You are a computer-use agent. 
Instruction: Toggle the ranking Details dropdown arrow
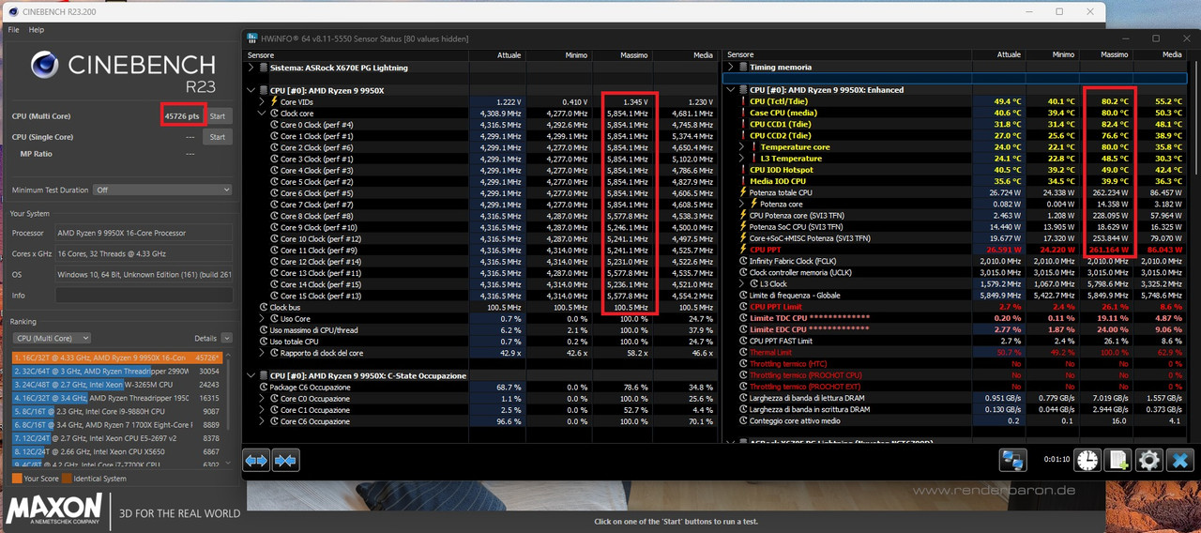coord(226,338)
